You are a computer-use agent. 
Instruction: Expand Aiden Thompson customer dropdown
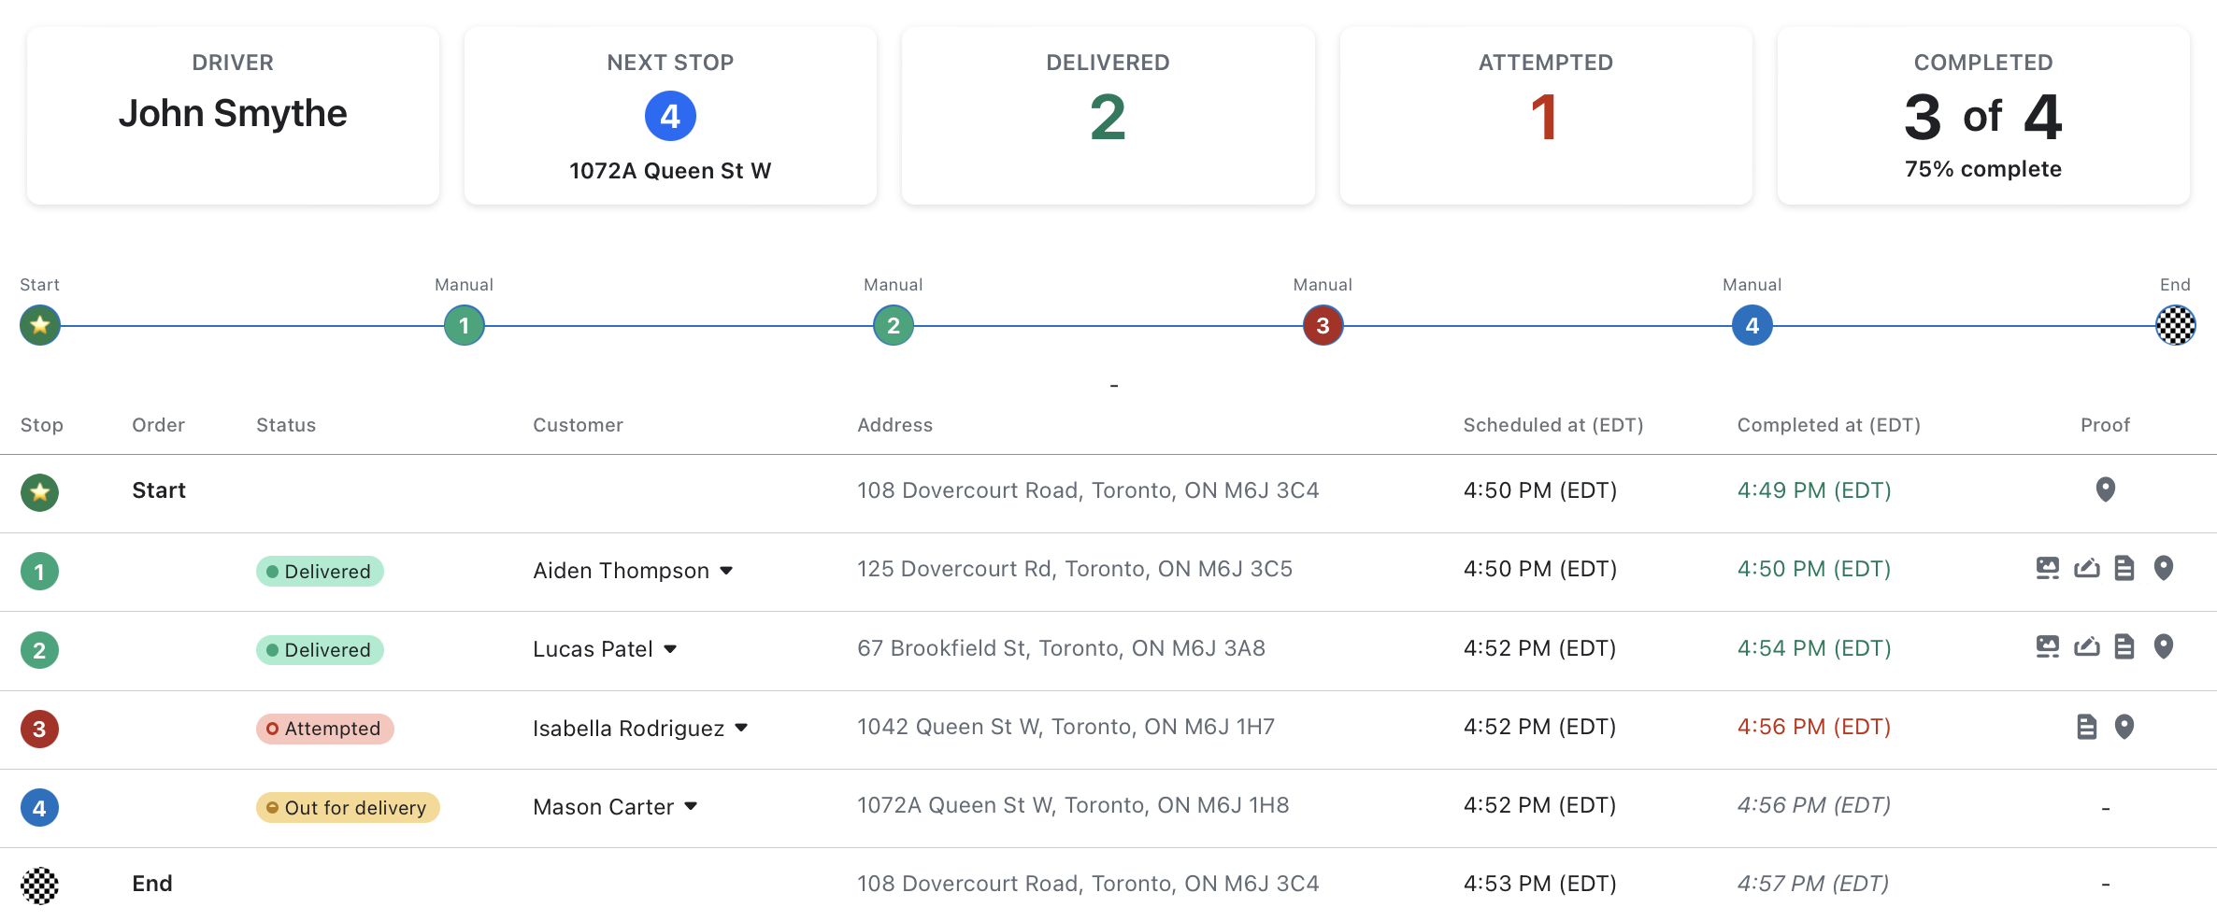pos(726,571)
